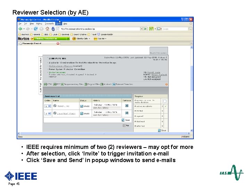Open the Tools menu

point(59,24)
